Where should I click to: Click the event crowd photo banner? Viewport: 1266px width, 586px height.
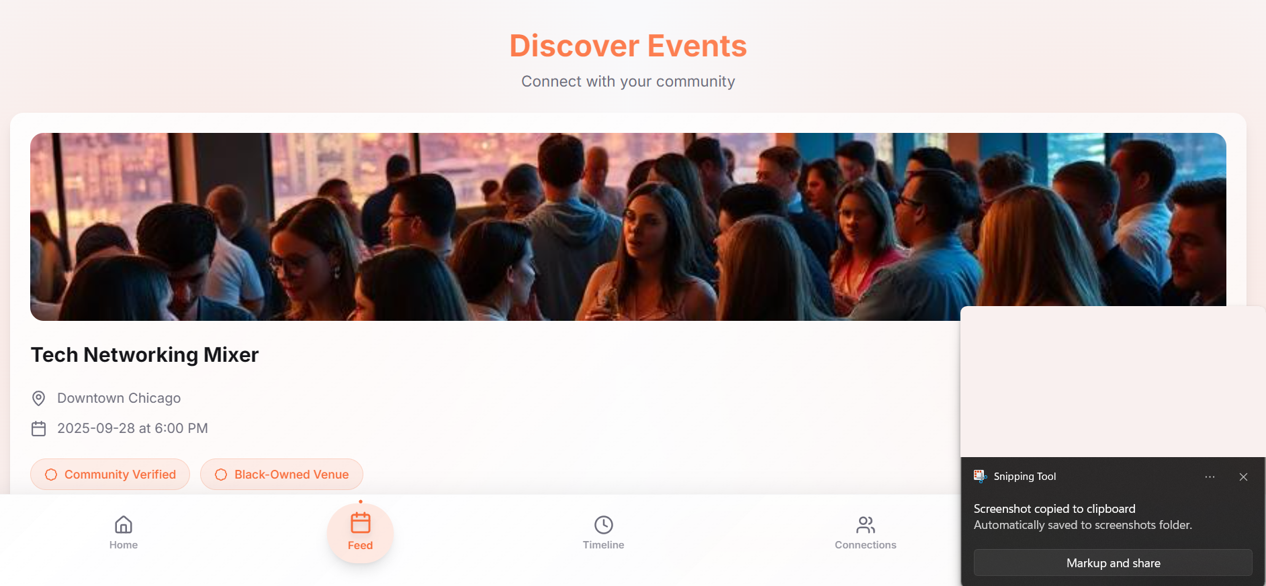click(x=628, y=226)
